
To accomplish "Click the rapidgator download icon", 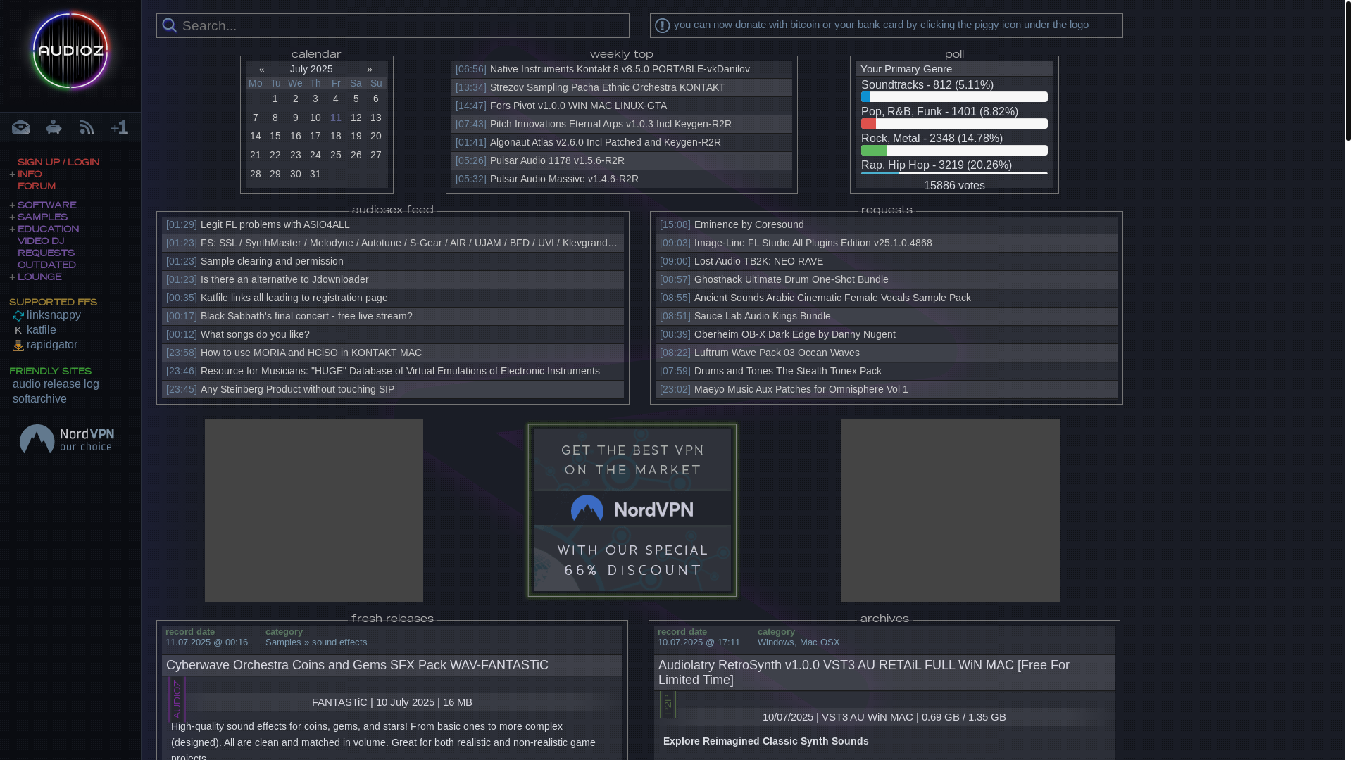I will [18, 346].
